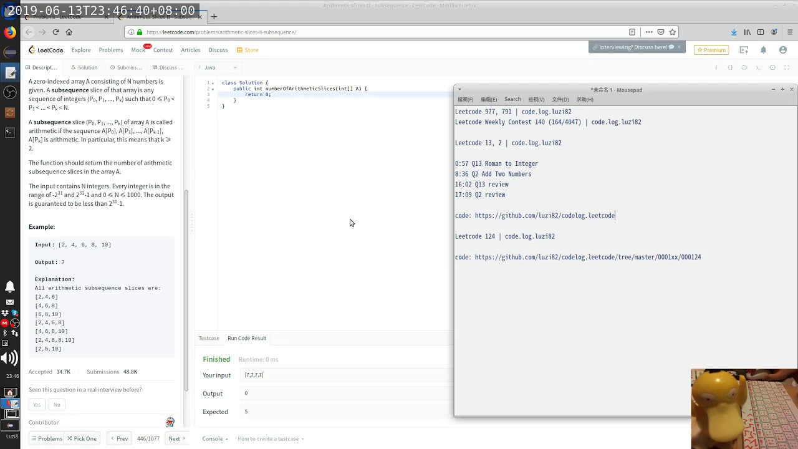The height and width of the screenshot is (449, 798).
Task: Click the problem description scrollbar
Action: coord(186,290)
